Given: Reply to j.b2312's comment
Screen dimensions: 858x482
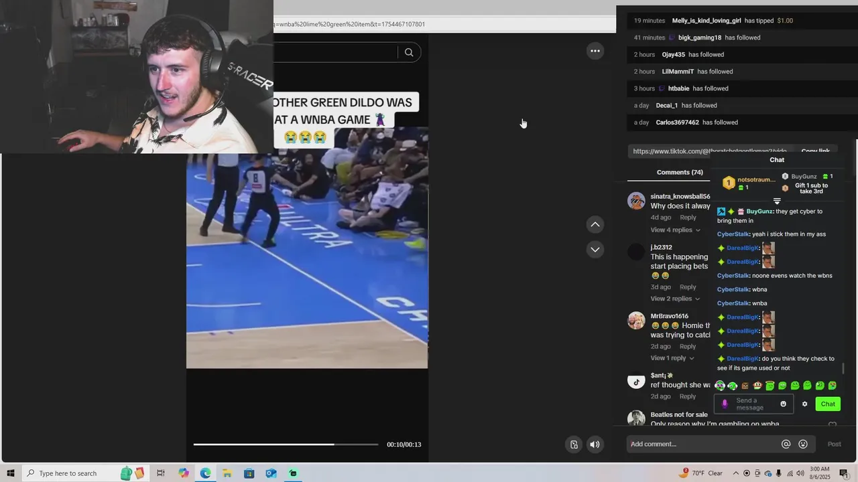Looking at the screenshot, I should [688, 287].
